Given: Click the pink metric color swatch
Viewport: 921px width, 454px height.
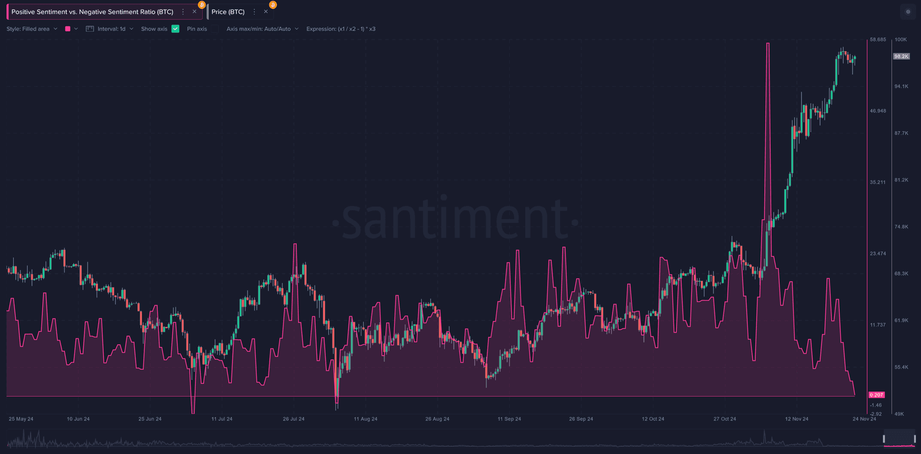Looking at the screenshot, I should click(x=68, y=29).
